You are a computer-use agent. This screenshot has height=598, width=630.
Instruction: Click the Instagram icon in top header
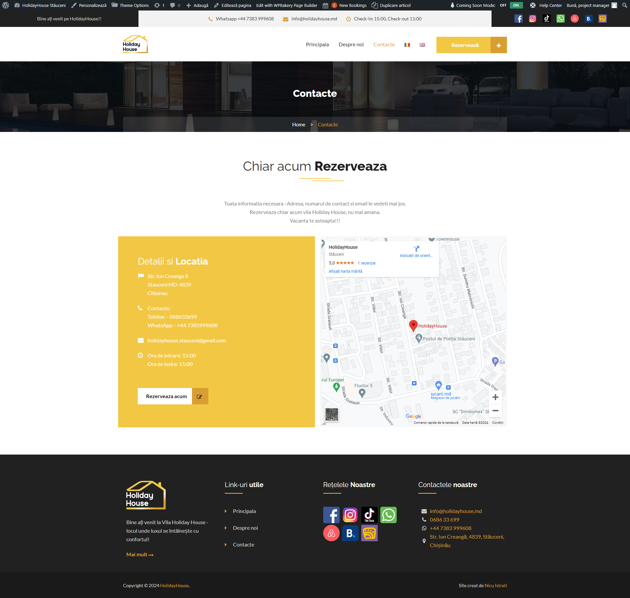click(533, 19)
